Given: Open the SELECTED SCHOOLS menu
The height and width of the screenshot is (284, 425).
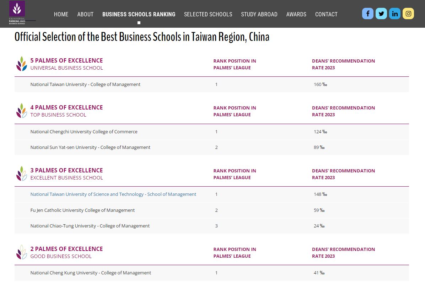Looking at the screenshot, I should pyautogui.click(x=208, y=14).
